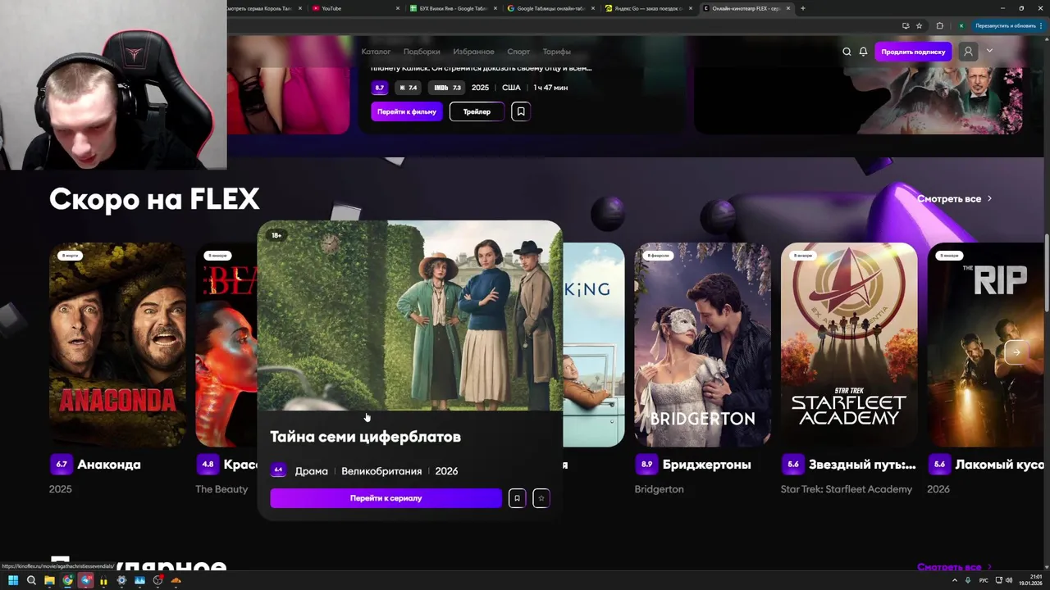Click The Beauty subtitle text

221,489
